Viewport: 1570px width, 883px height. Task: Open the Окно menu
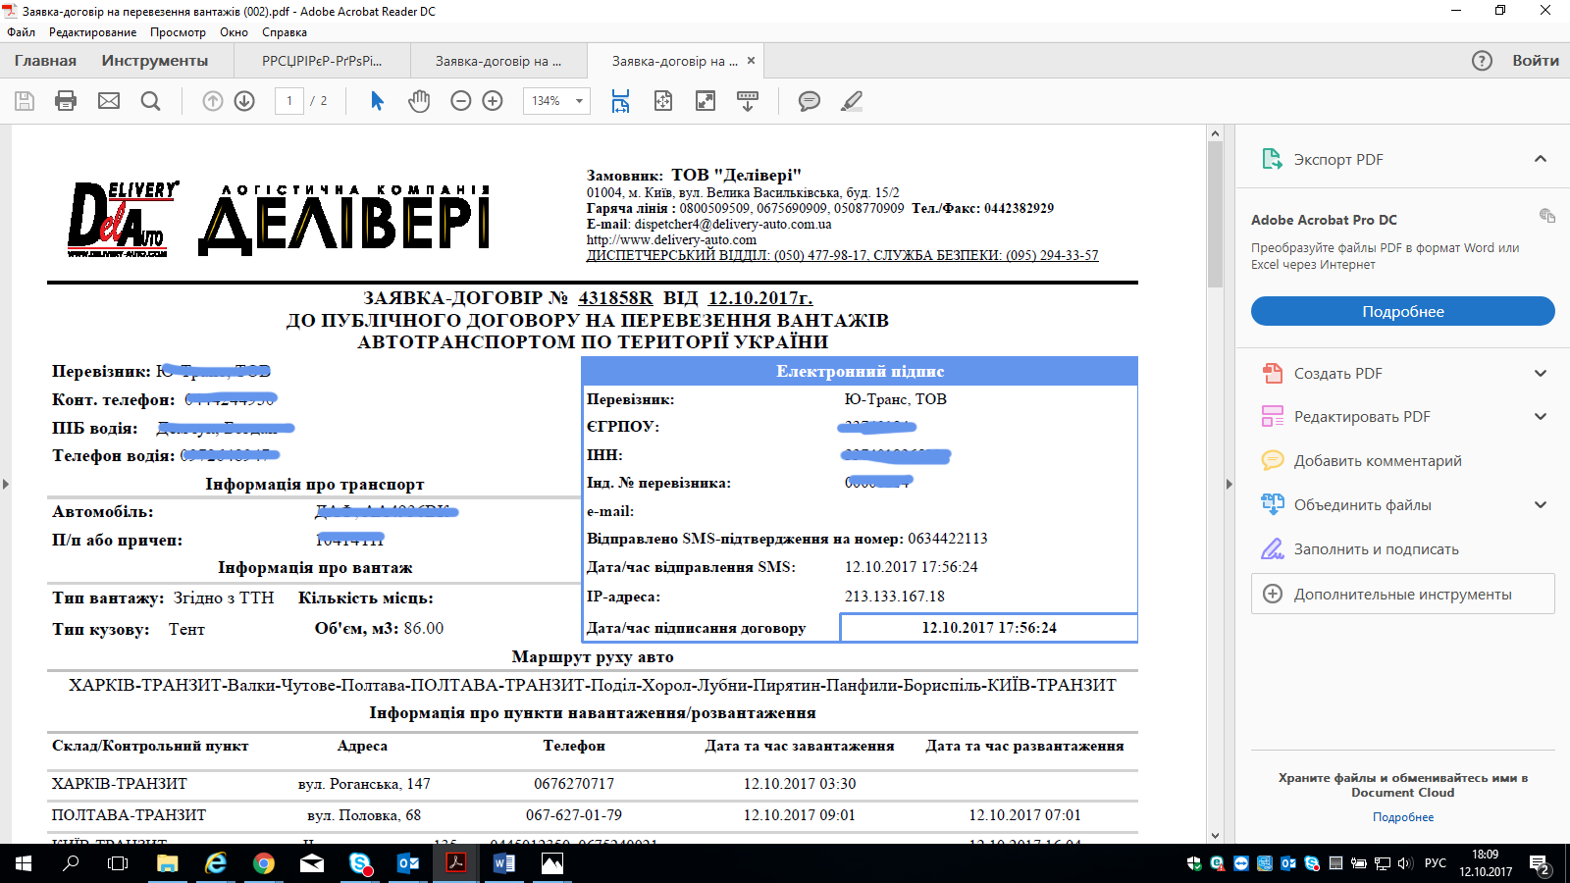[x=234, y=32]
